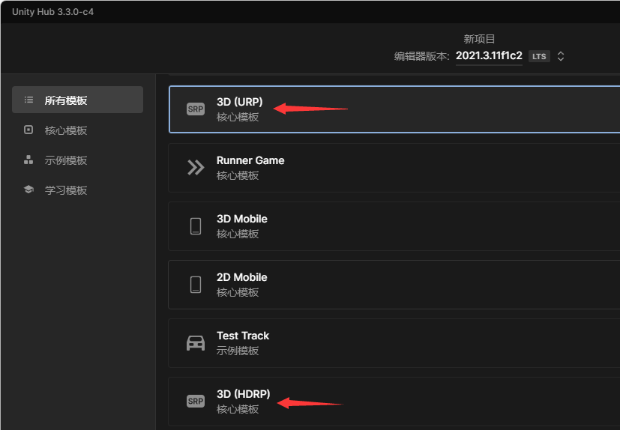The width and height of the screenshot is (620, 430).
Task: Select the 3D (URP) template title
Action: coord(240,102)
